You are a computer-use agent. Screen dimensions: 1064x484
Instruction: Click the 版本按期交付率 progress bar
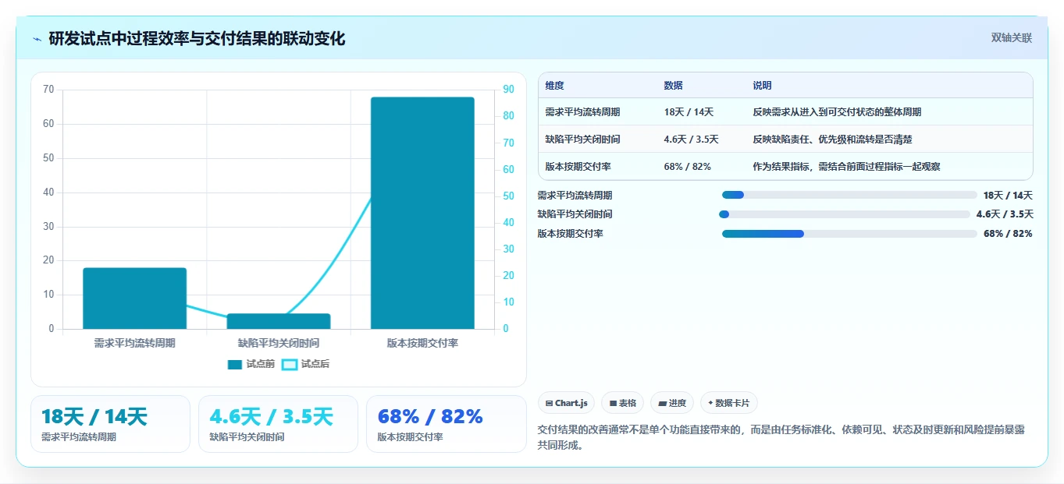click(x=849, y=234)
